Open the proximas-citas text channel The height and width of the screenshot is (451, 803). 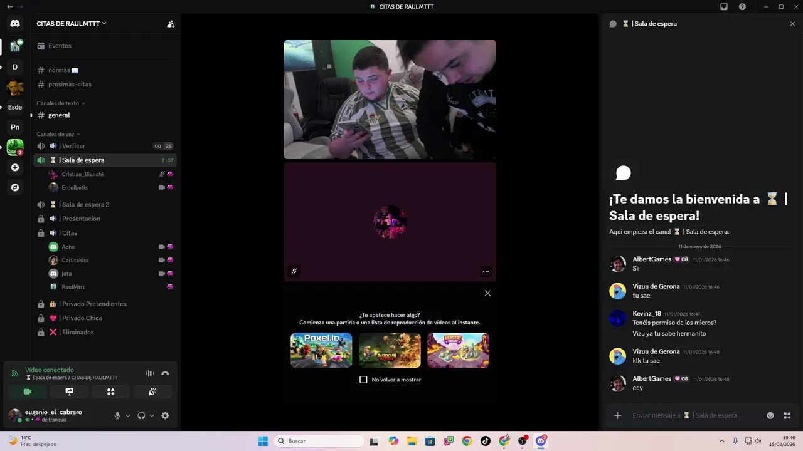click(x=104, y=84)
